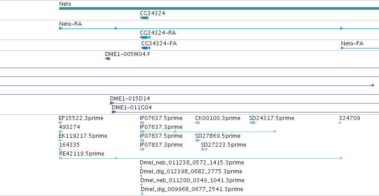Select the DME1-005M04.F label

127,54
